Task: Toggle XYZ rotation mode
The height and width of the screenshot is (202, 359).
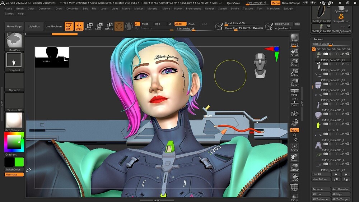Action: pyautogui.click(x=294, y=130)
